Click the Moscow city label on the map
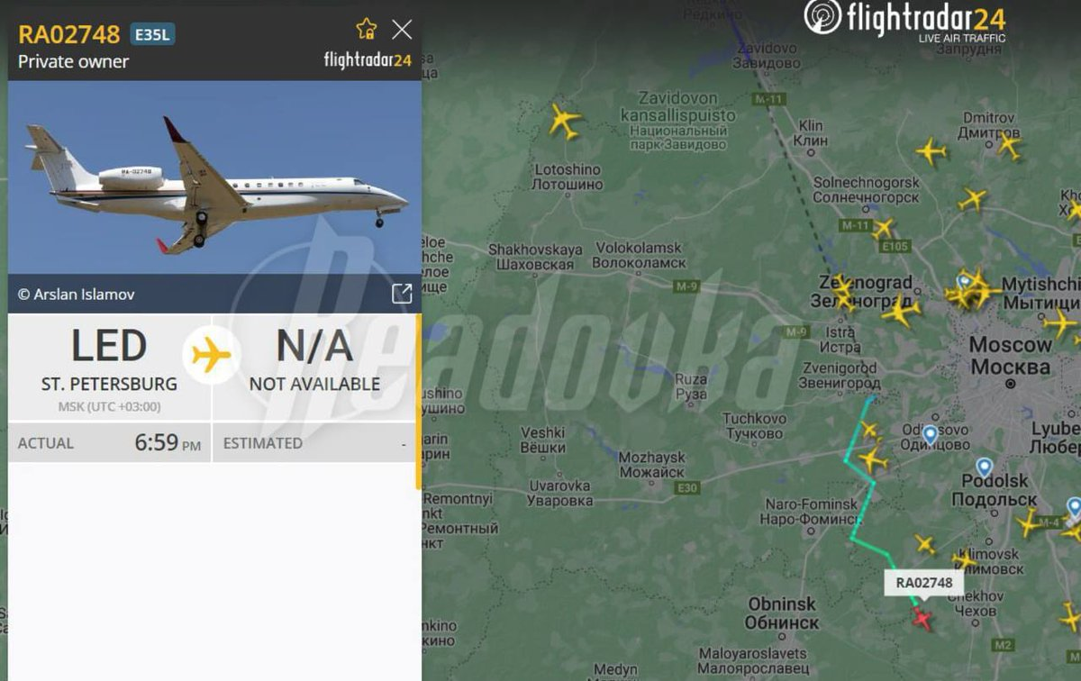Image resolution: width=1081 pixels, height=681 pixels. 1010,356
